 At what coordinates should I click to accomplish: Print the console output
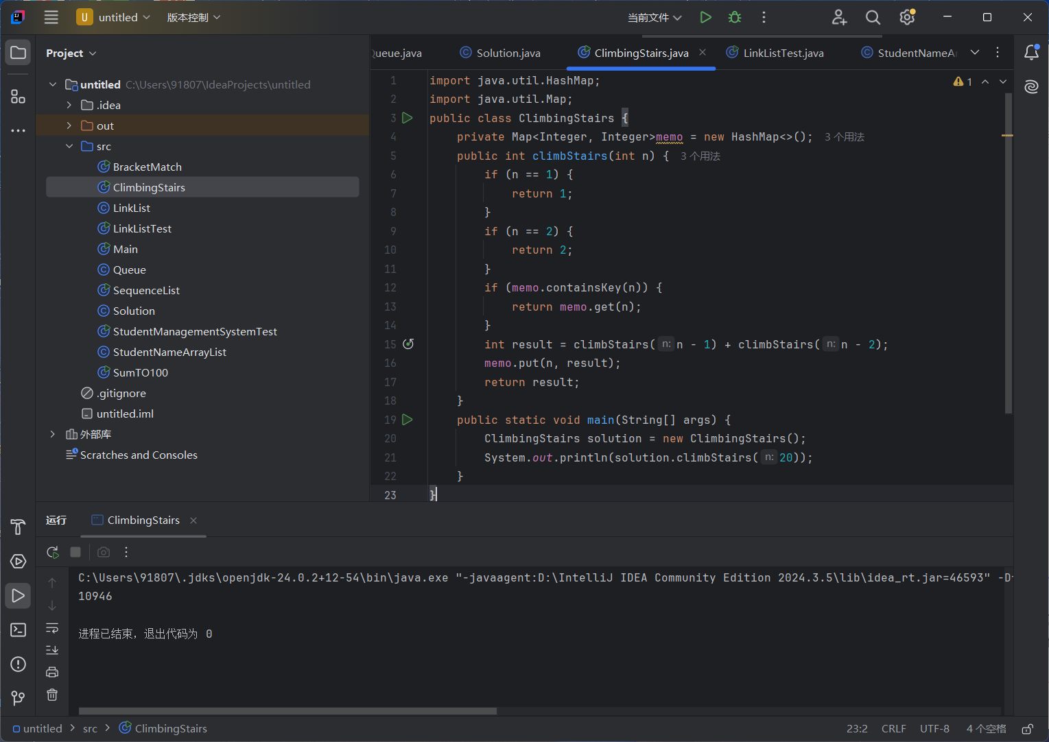[52, 672]
